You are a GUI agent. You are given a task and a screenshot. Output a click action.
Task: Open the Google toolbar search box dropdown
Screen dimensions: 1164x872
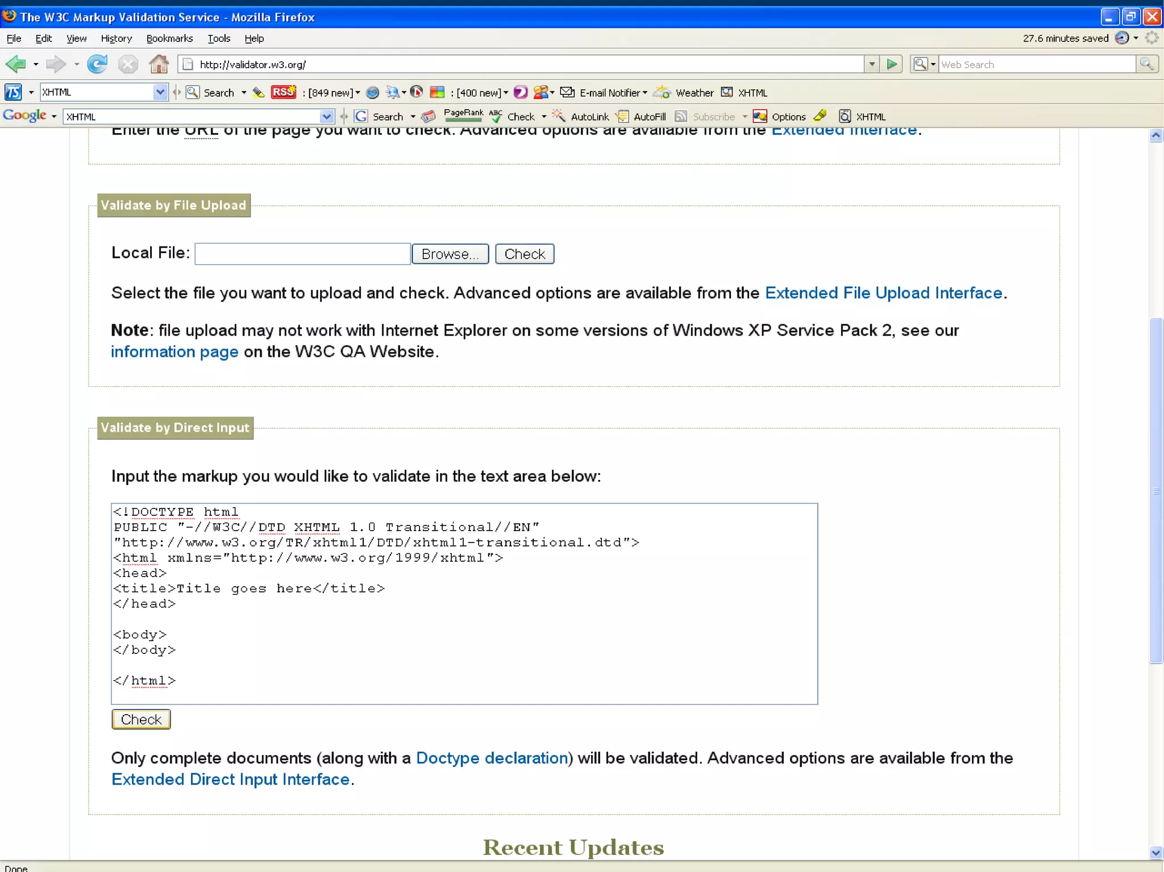[326, 116]
